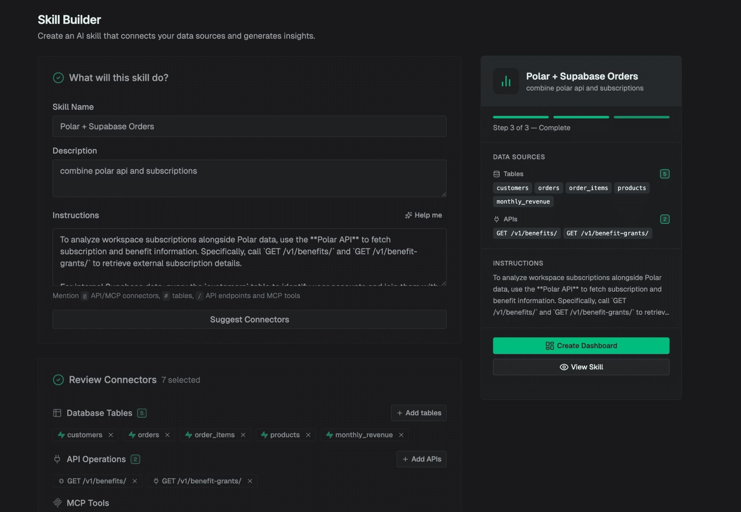The height and width of the screenshot is (512, 741).
Task: Click the Review Connectors checkmark icon
Action: coord(58,380)
